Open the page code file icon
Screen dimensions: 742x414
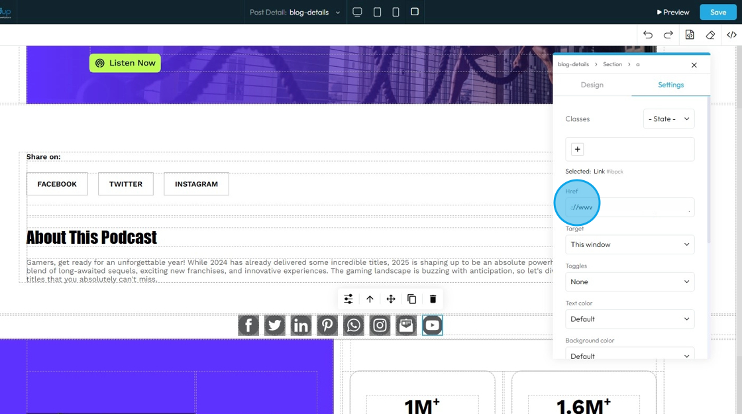pos(690,34)
